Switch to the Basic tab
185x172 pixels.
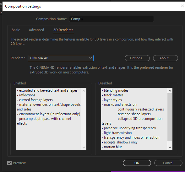point(16,30)
